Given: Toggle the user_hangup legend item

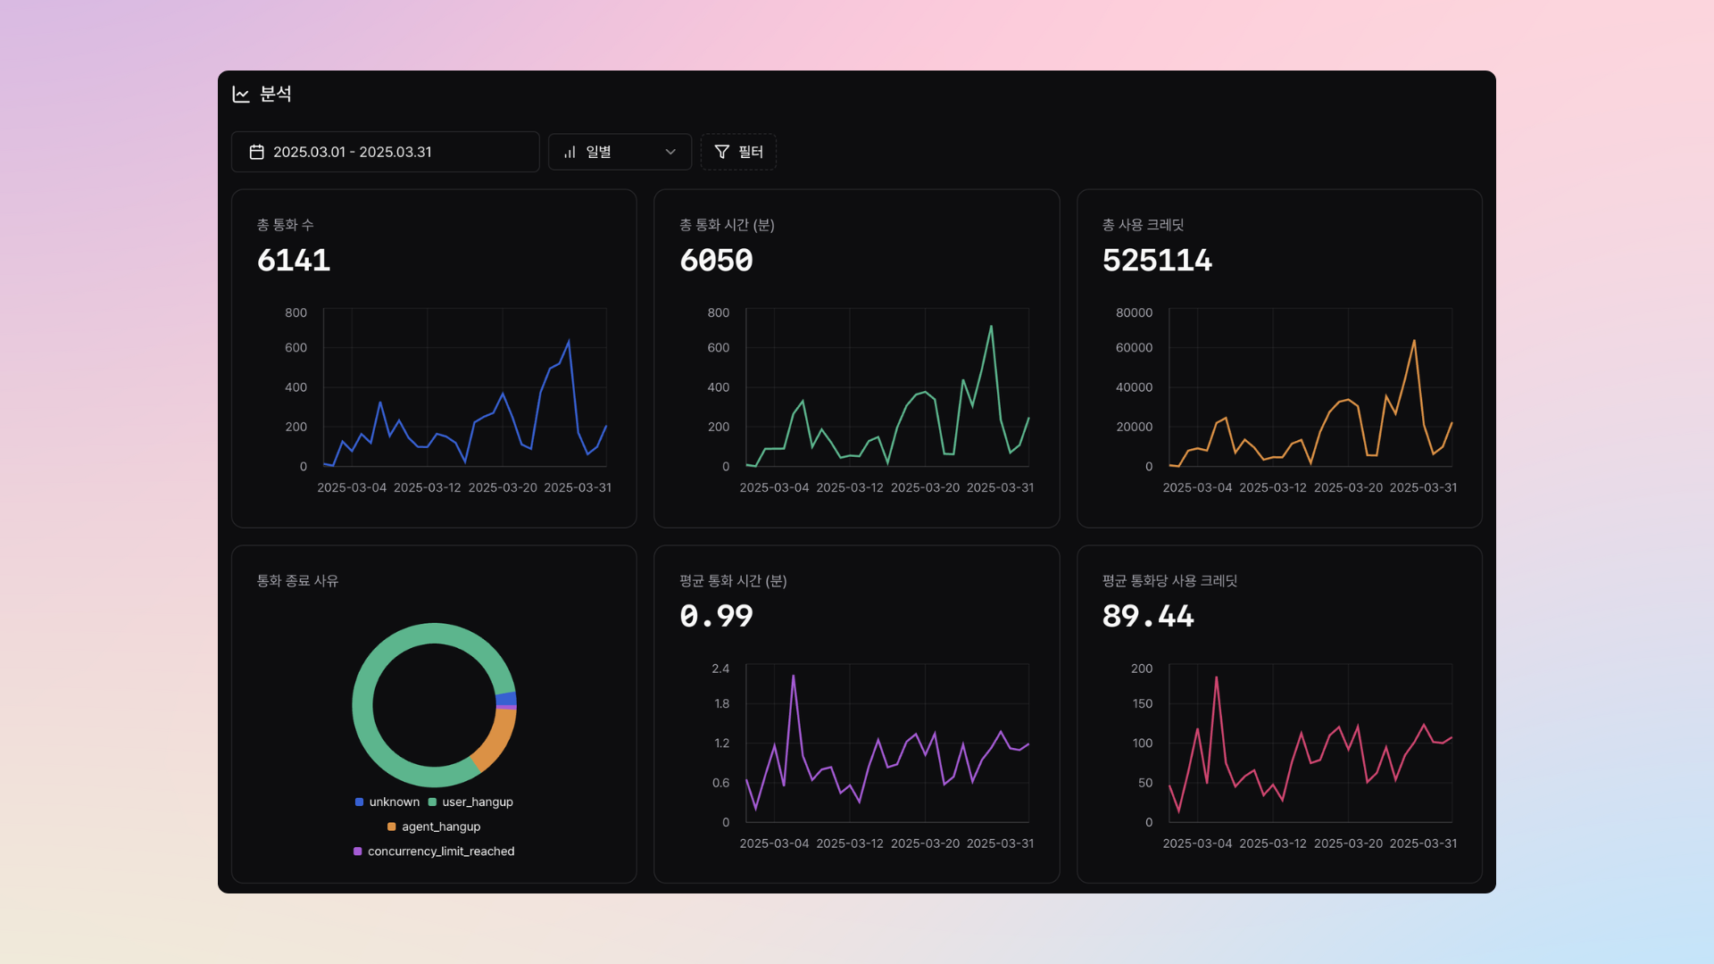Looking at the screenshot, I should tap(470, 802).
